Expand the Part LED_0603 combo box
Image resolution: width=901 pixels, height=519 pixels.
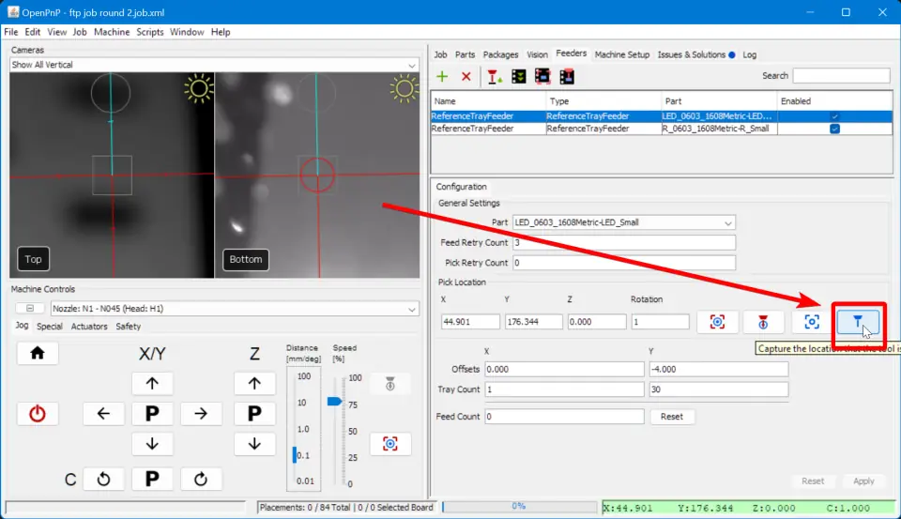[727, 222]
